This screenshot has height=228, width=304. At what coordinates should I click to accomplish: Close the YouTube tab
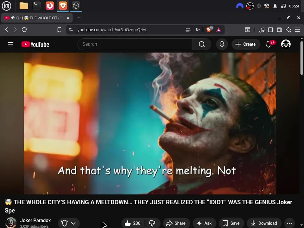coord(68,18)
